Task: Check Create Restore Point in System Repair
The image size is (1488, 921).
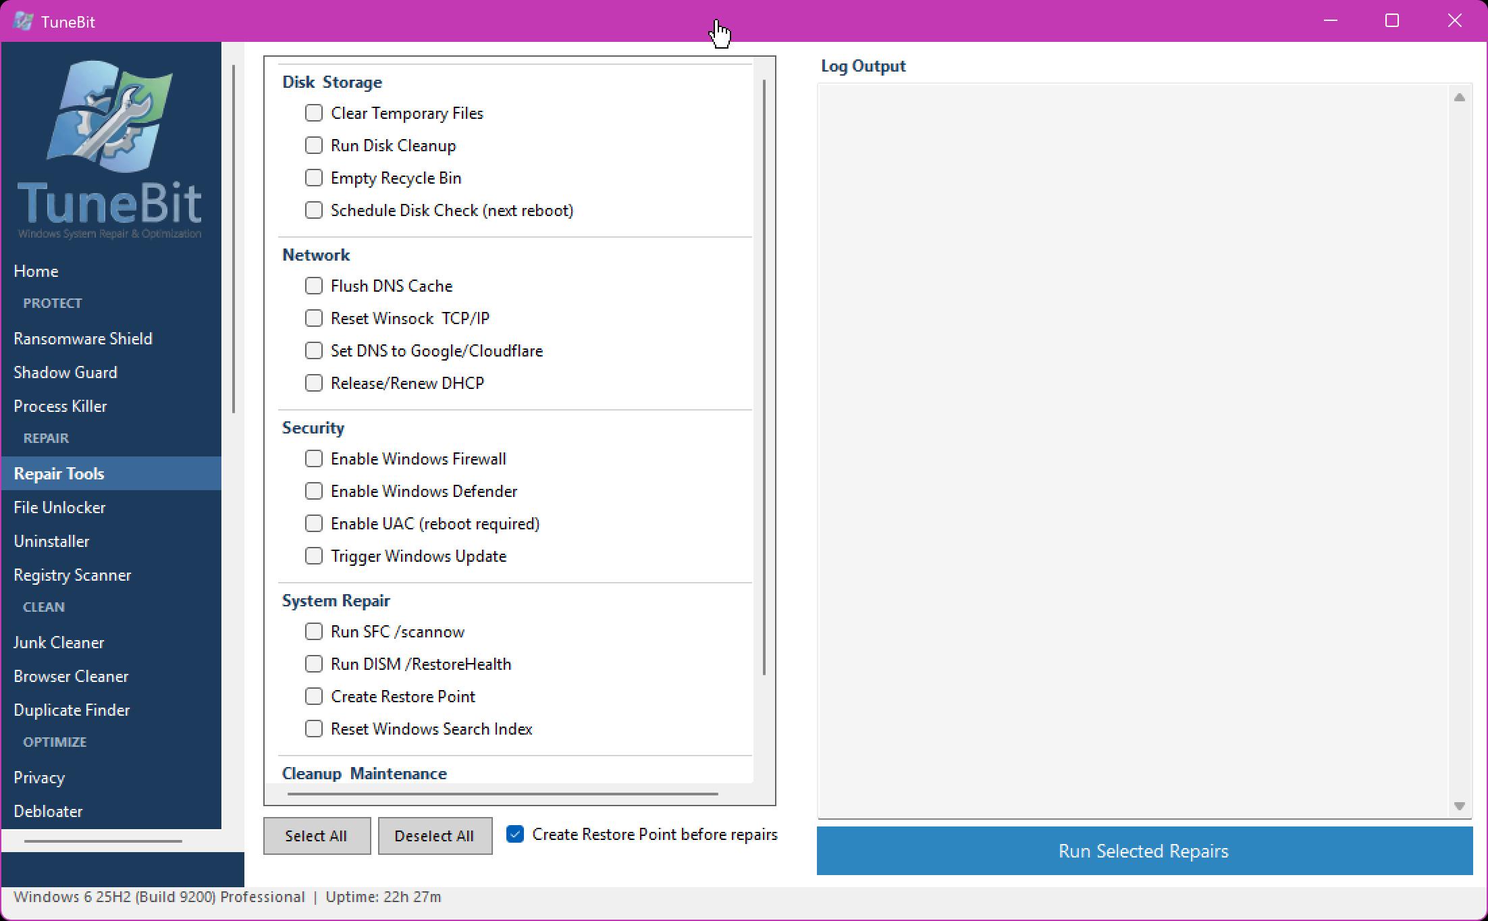Action: (x=314, y=696)
